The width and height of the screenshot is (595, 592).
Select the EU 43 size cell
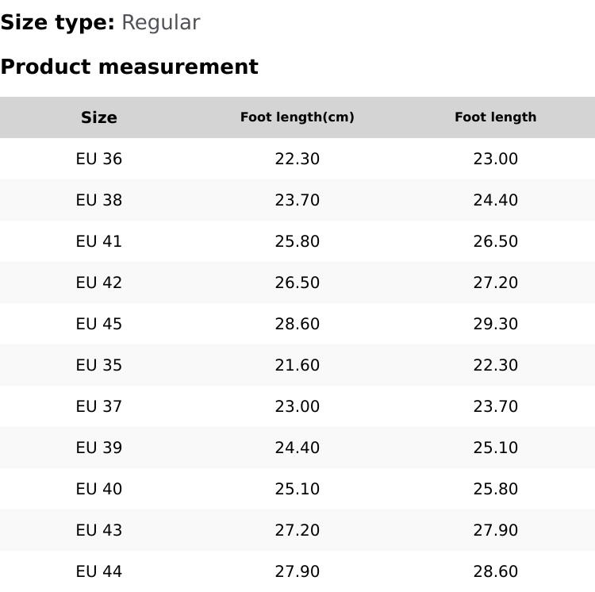[99, 530]
